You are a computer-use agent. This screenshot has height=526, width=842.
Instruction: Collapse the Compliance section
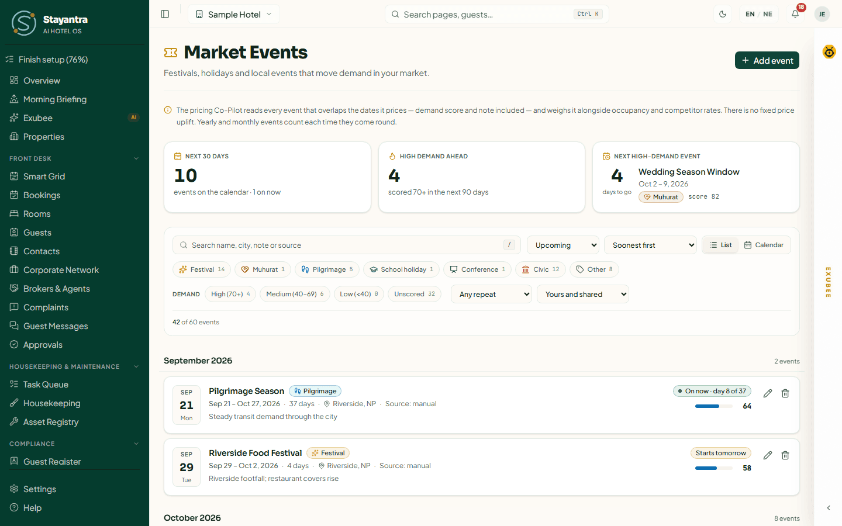74,444
